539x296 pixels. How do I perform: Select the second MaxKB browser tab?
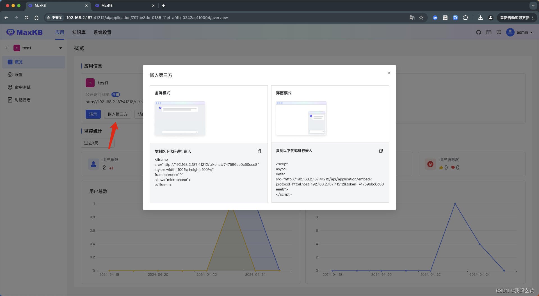124,6
